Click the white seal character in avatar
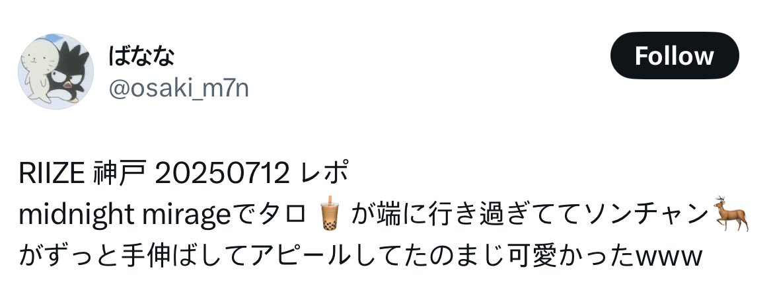773x300 pixels. 37,69
